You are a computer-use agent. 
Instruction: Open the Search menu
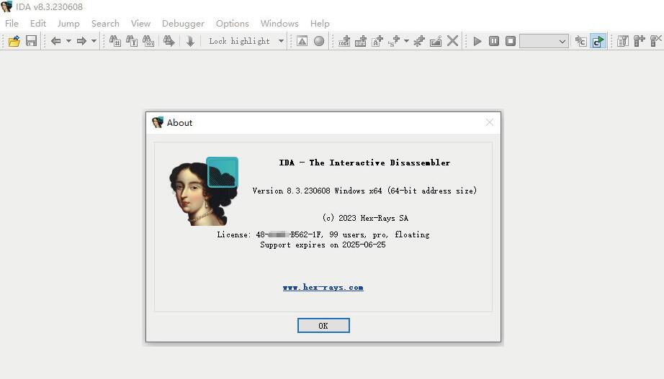pos(105,23)
